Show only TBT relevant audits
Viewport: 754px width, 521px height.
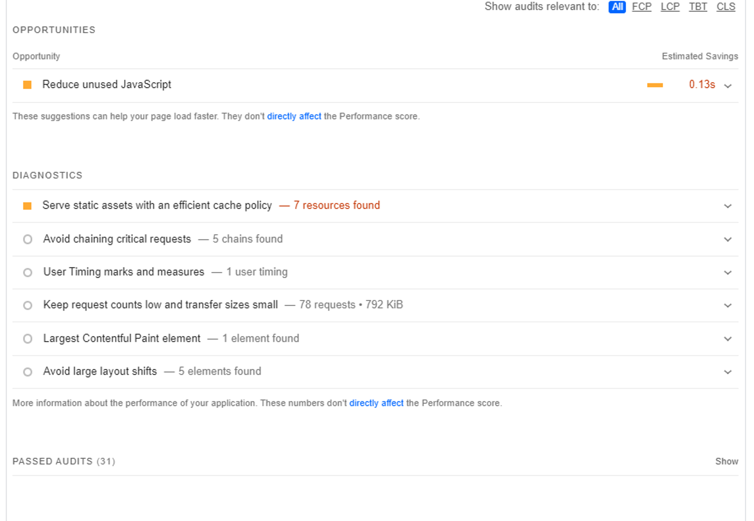point(698,7)
